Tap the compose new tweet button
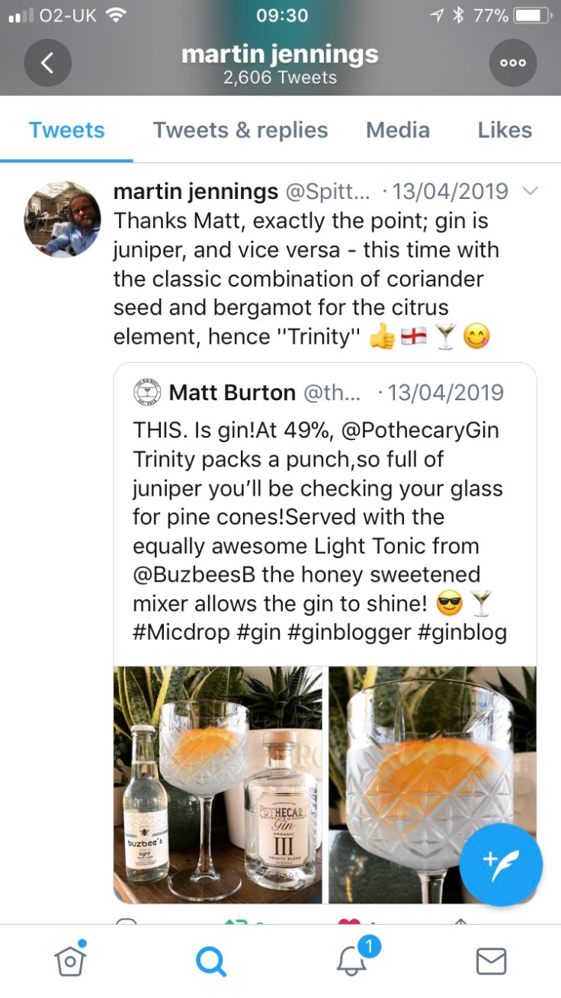This screenshot has width=561, height=998. click(502, 864)
